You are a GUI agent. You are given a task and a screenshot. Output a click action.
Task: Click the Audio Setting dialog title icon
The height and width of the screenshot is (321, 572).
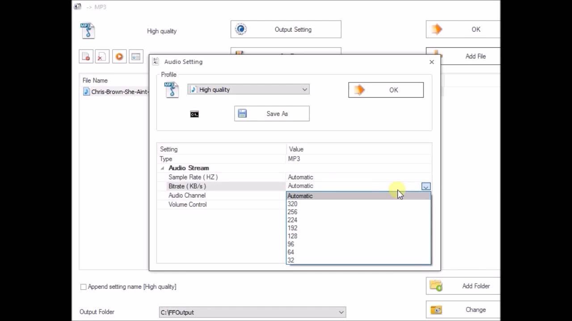[x=156, y=62]
